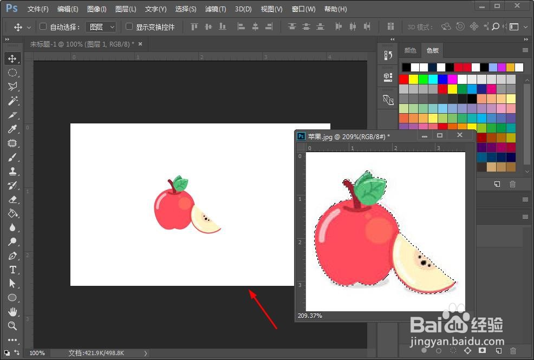Select the 未标题-1 document tab
Viewport: 534px width, 360px height.
pyautogui.click(x=82, y=44)
